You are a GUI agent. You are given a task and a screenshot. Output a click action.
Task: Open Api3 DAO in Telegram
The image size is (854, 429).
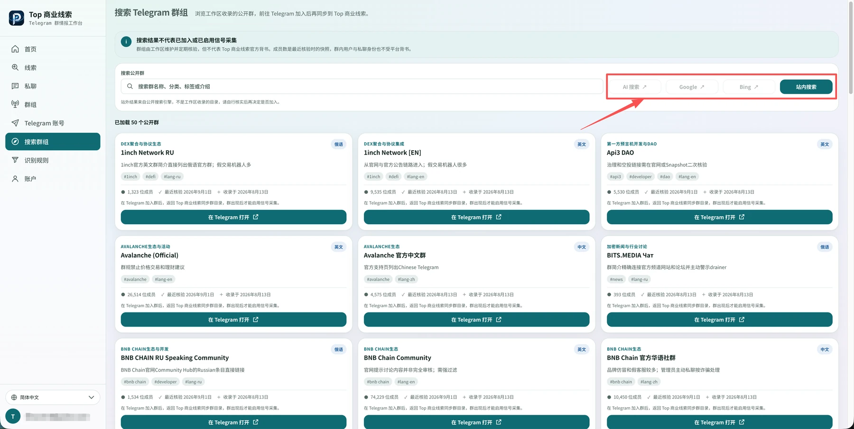719,217
